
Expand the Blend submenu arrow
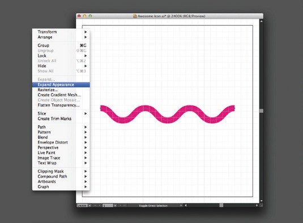[x=86, y=137]
